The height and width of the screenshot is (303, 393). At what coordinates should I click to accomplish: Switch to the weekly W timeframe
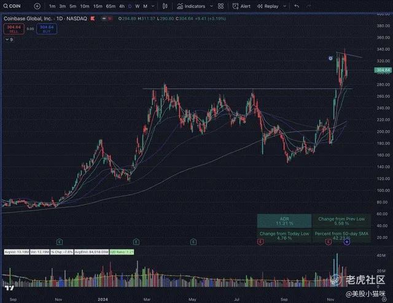coord(138,6)
